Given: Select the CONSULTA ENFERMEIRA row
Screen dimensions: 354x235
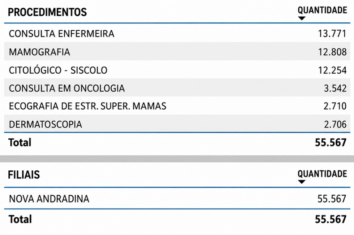Looking at the screenshot, I should click(x=177, y=33).
